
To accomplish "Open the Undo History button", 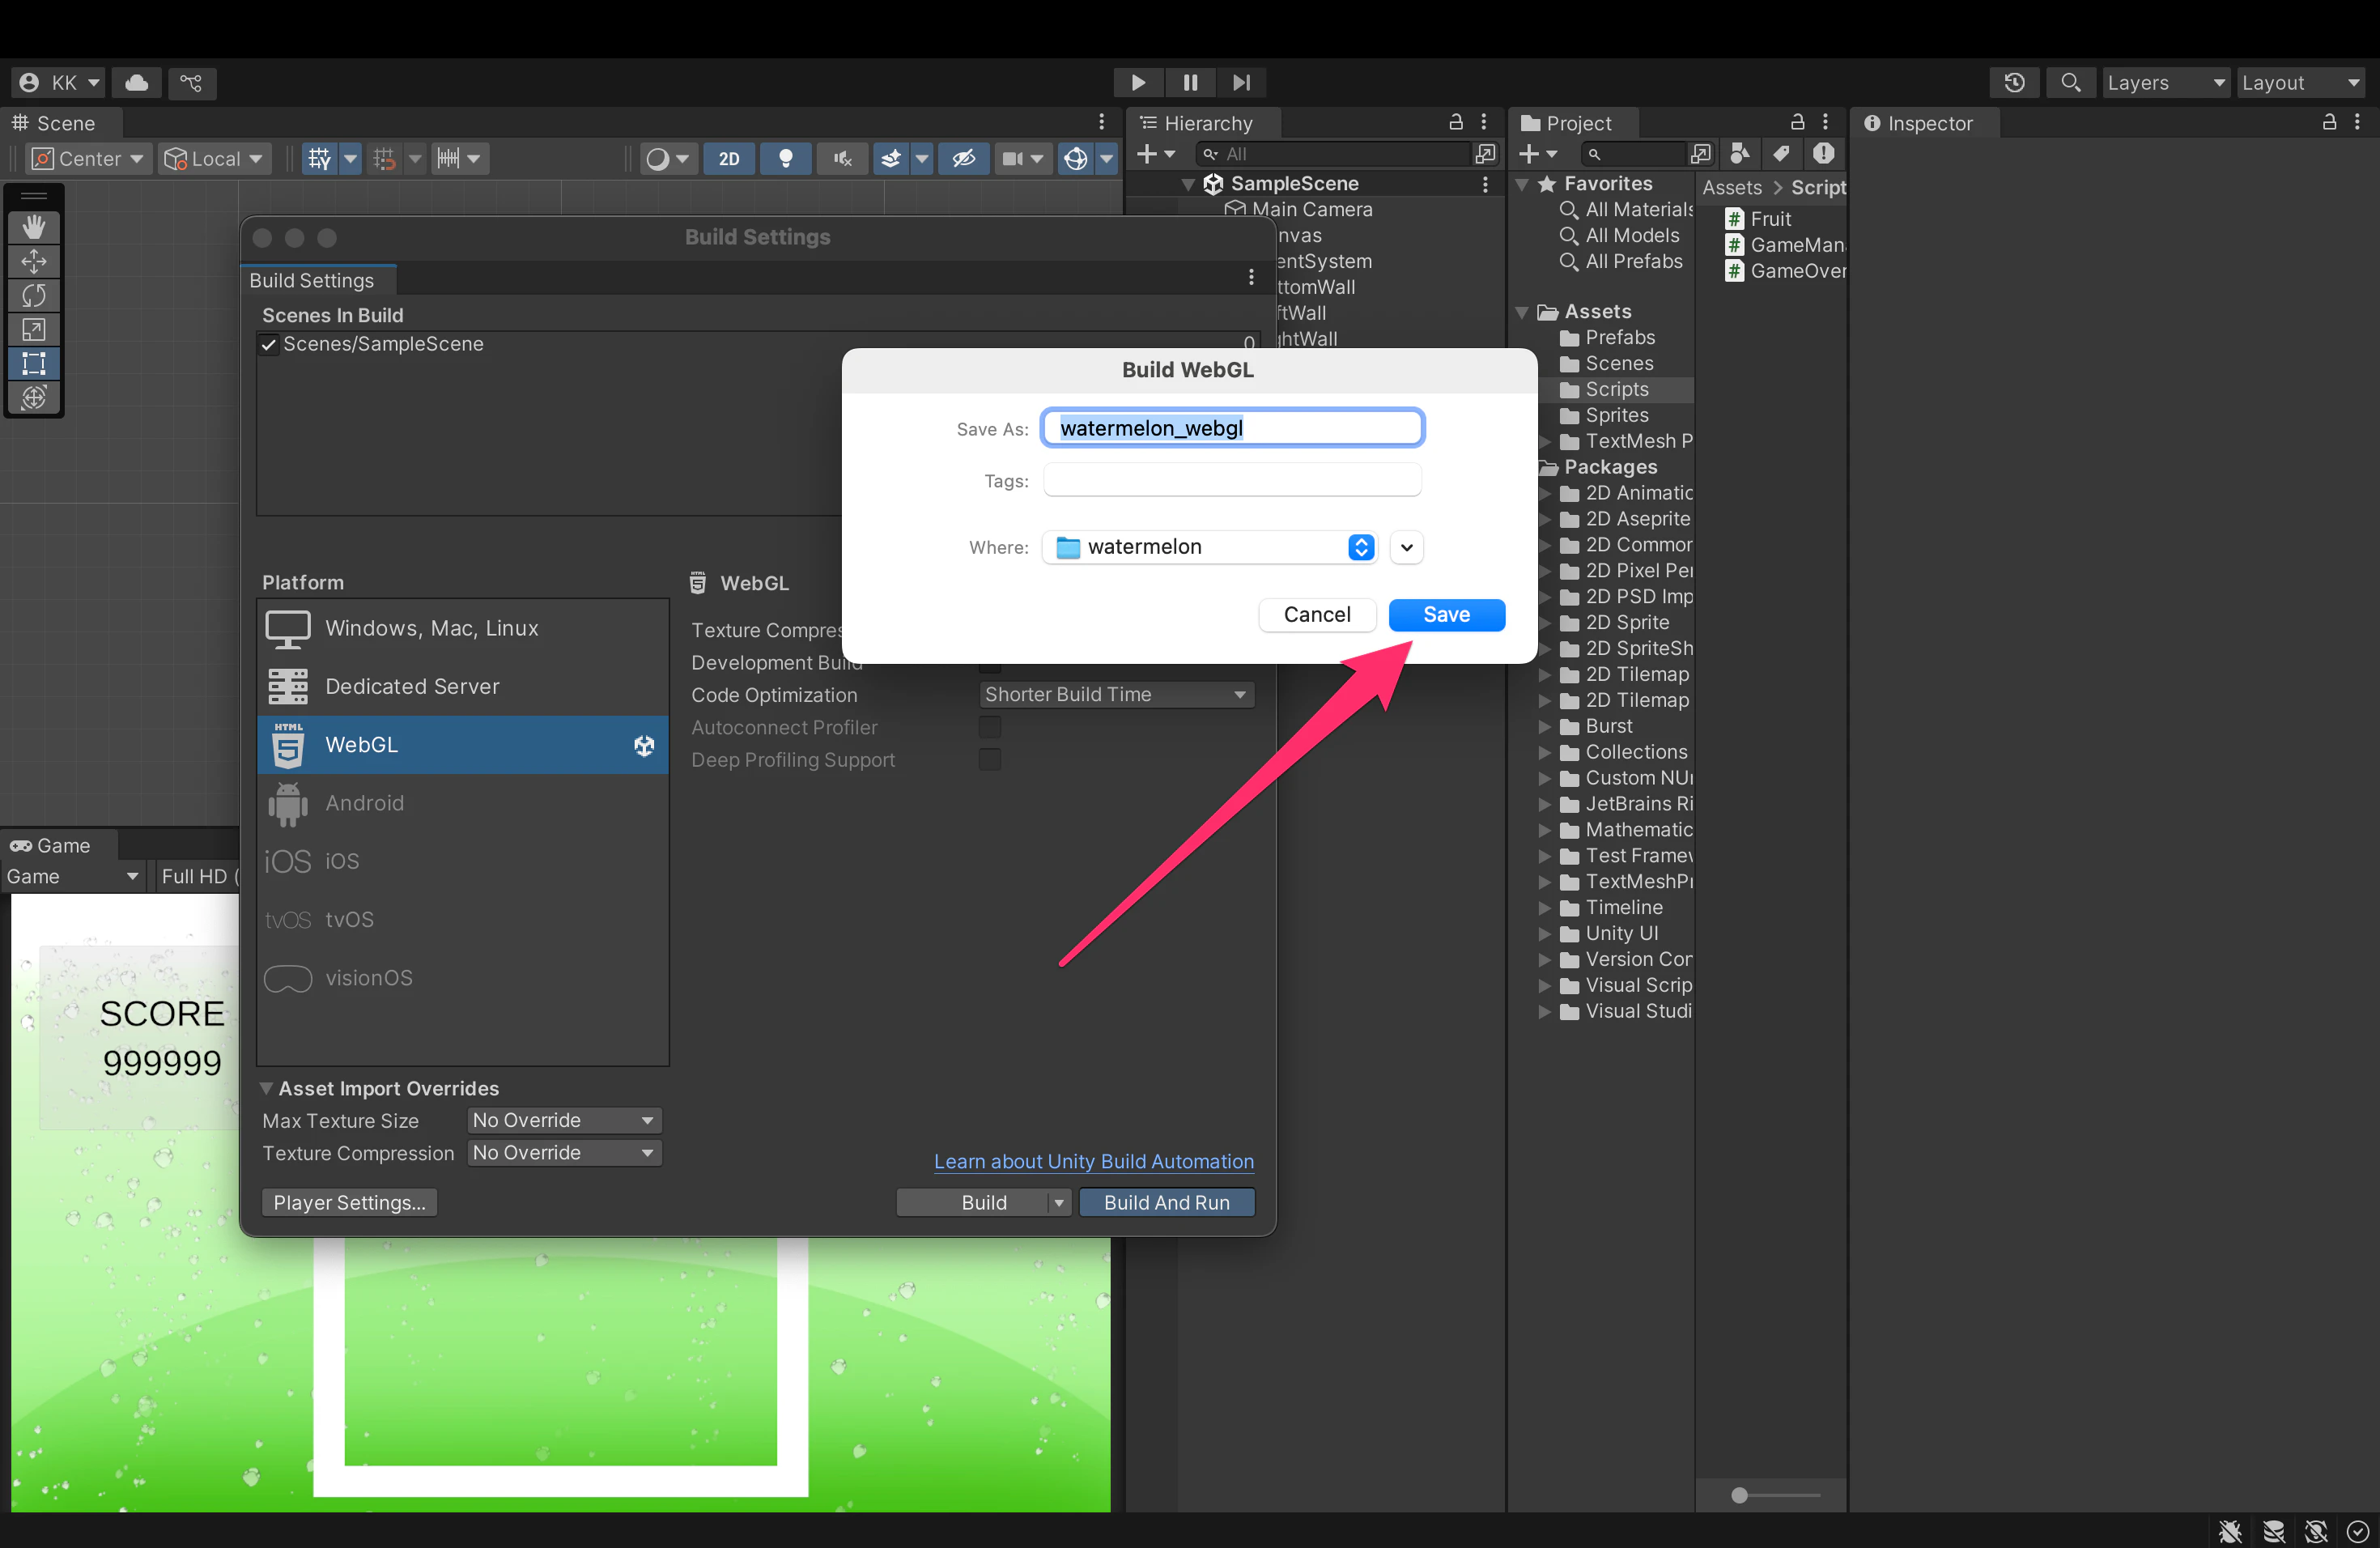I will click(x=2014, y=82).
